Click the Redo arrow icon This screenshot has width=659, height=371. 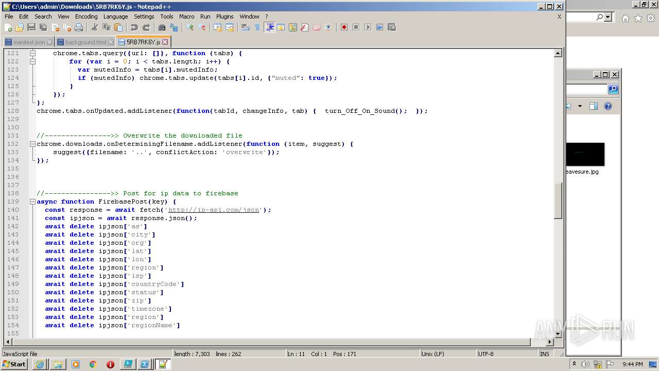coord(146,27)
